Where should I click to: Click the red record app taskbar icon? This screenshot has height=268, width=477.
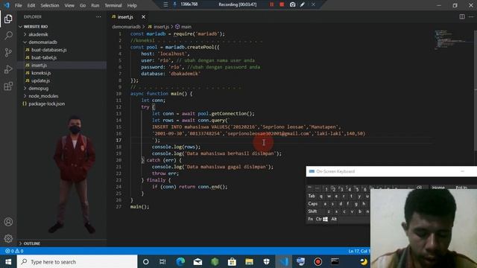click(318, 261)
